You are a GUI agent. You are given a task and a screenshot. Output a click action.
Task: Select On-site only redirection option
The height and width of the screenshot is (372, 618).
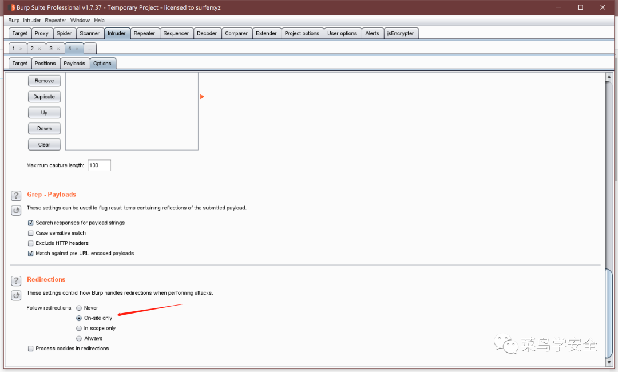(x=79, y=318)
